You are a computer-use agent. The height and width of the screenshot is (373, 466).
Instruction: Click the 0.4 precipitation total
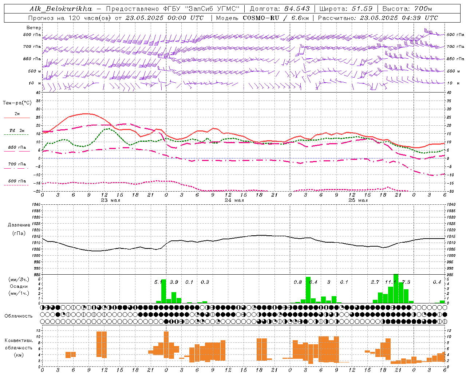(x=437, y=282)
